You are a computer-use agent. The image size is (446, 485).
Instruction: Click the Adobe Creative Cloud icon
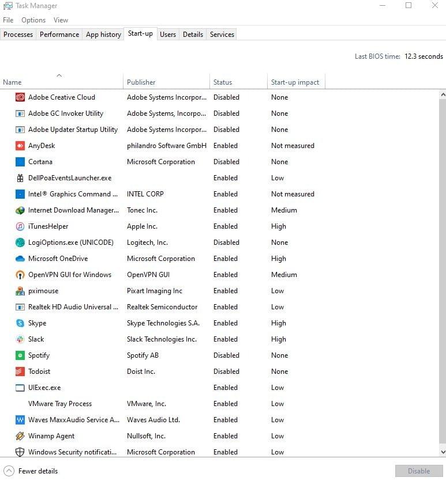pyautogui.click(x=20, y=97)
